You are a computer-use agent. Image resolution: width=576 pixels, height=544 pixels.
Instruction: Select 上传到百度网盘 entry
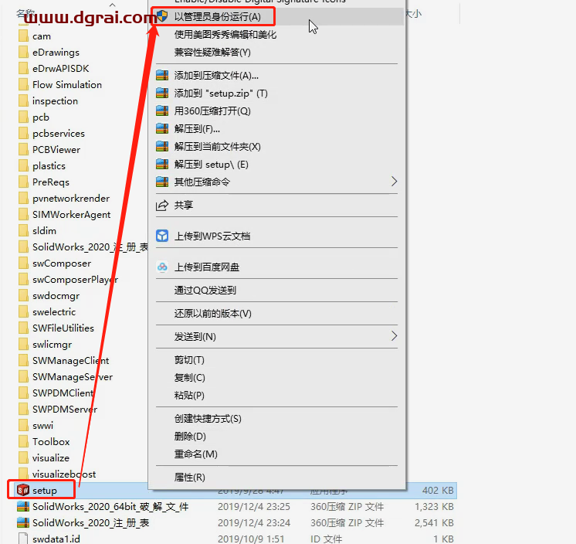pos(206,267)
